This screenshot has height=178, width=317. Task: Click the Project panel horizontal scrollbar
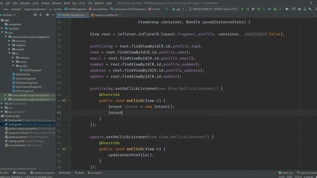[x=18, y=169]
